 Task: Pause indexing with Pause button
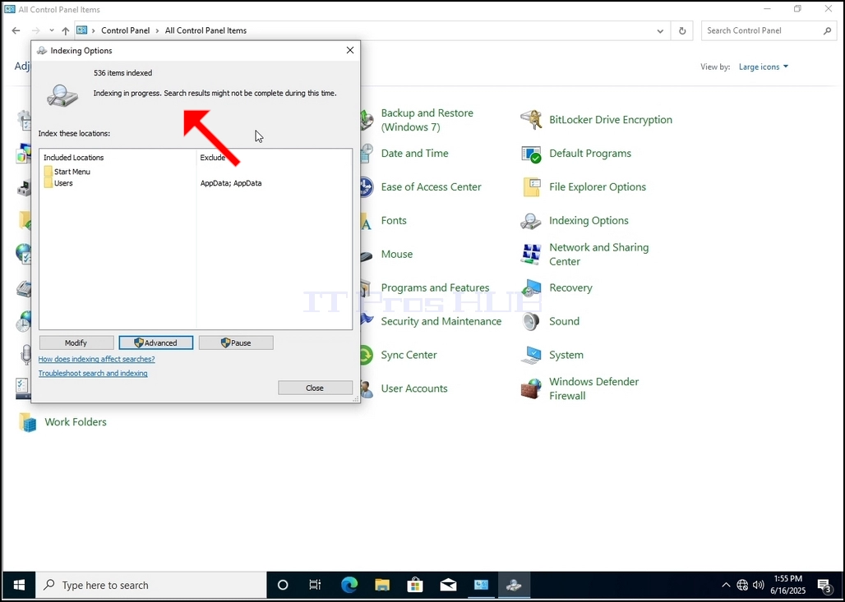[236, 343]
